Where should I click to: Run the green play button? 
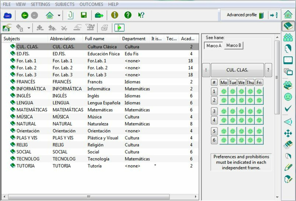[119, 28]
